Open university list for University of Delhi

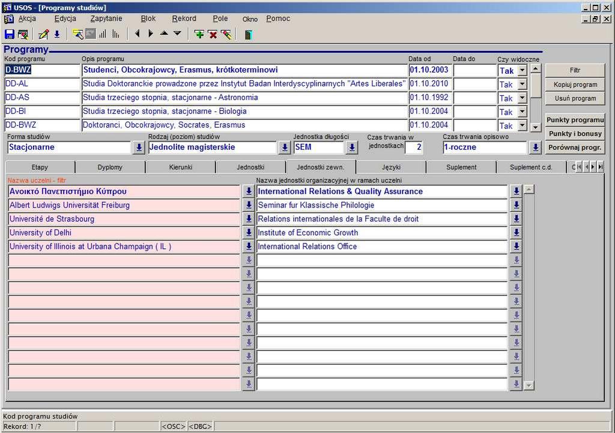tap(249, 233)
